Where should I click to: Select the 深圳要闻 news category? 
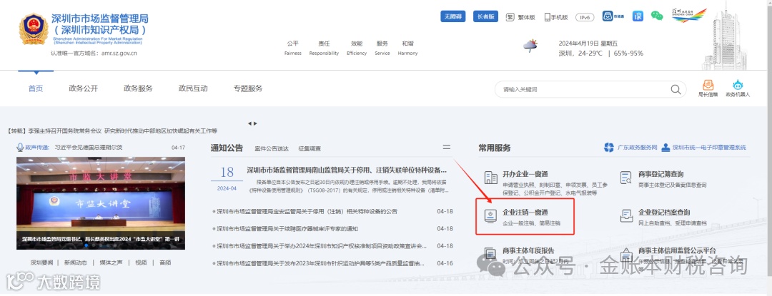pyautogui.click(x=42, y=262)
